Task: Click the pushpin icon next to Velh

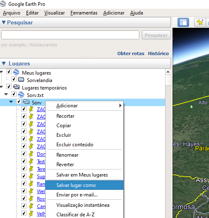Action: pos(31,214)
